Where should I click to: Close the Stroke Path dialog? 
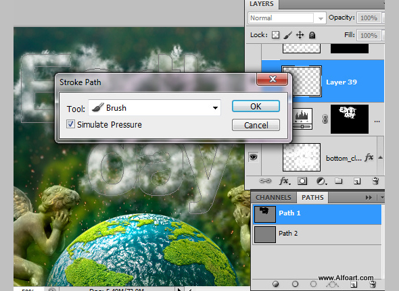click(273, 79)
